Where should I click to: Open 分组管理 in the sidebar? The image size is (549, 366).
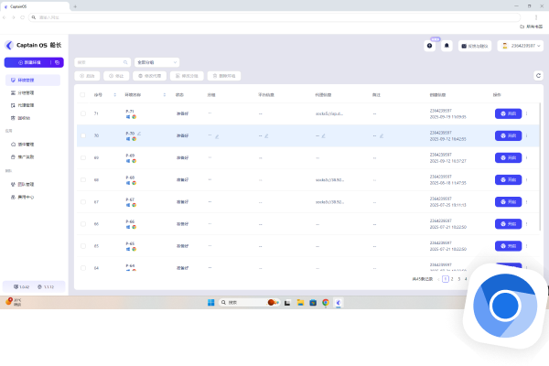pyautogui.click(x=26, y=92)
